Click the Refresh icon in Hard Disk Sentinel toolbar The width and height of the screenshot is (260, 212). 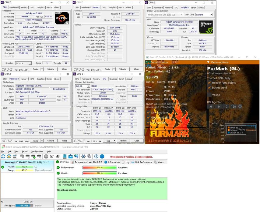pos(3,156)
